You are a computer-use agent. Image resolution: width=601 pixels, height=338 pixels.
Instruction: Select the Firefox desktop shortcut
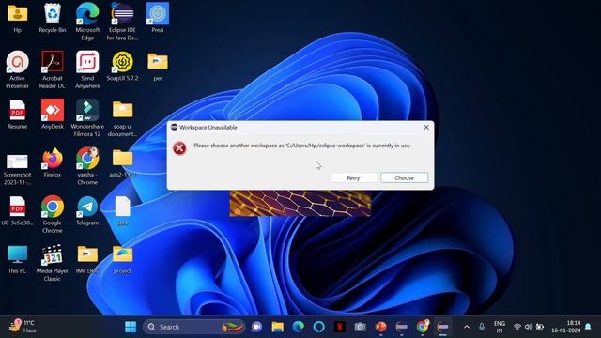pyautogui.click(x=53, y=162)
